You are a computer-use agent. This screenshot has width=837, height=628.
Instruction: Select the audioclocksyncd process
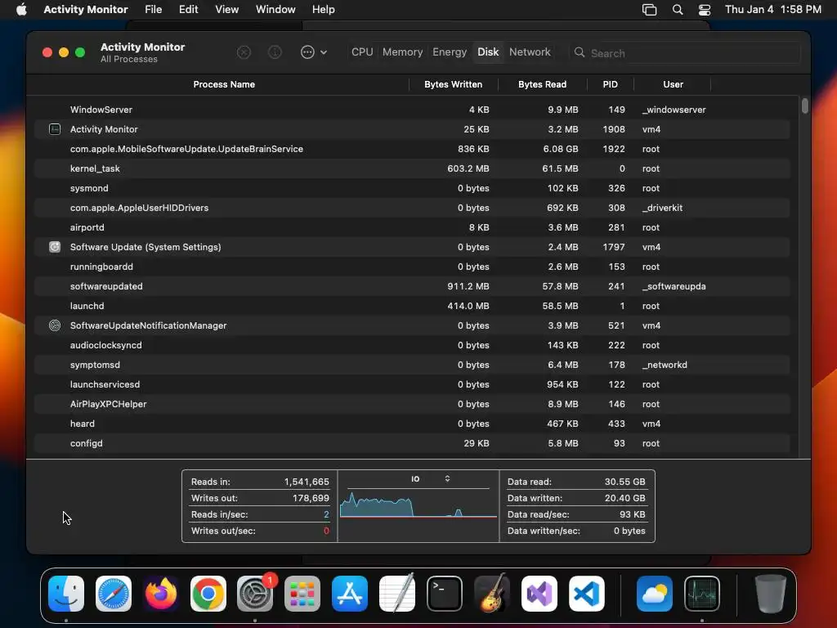(x=412, y=345)
